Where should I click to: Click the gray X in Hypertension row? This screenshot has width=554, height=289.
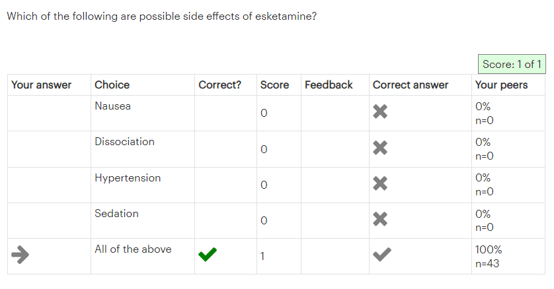pos(379,184)
